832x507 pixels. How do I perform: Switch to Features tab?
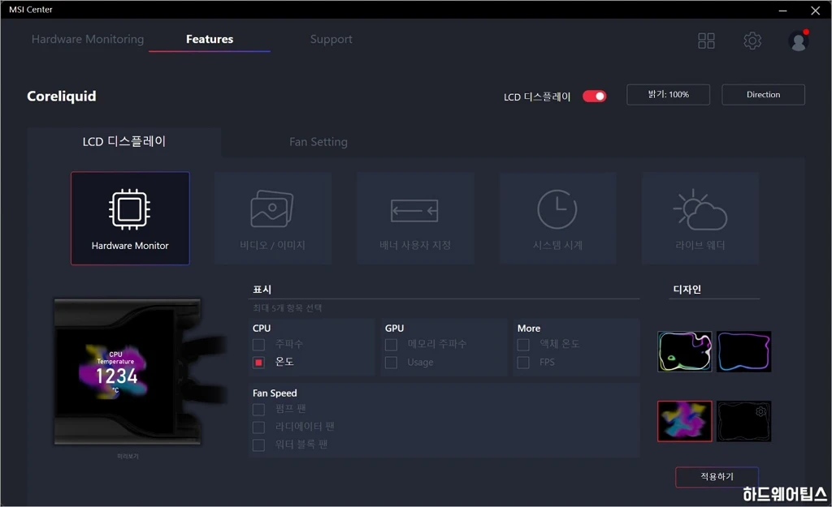(x=210, y=39)
